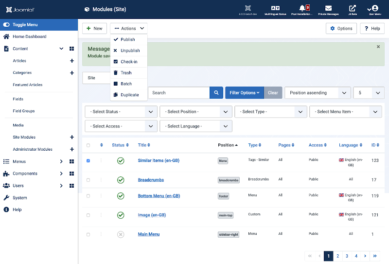Viewport: 389px width, 264px height.
Task: Click the published status icon for Breadcrumbs
Action: (121, 180)
